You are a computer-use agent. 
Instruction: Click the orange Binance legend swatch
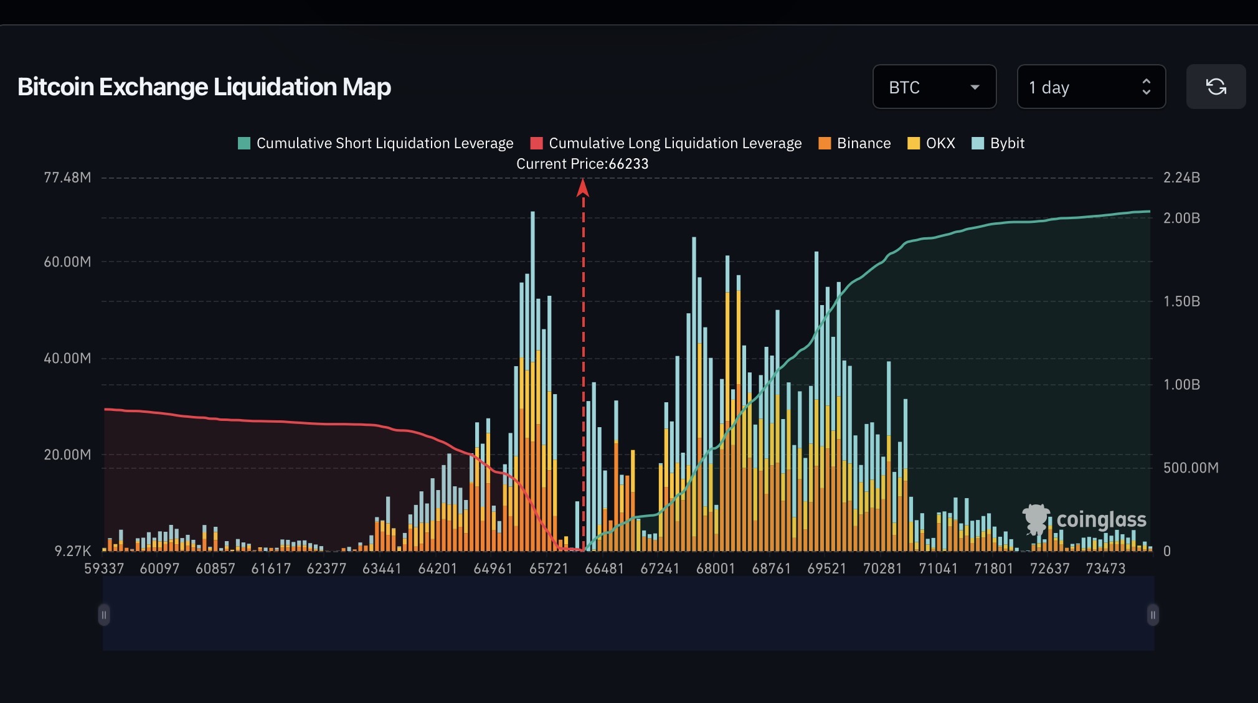pos(825,143)
